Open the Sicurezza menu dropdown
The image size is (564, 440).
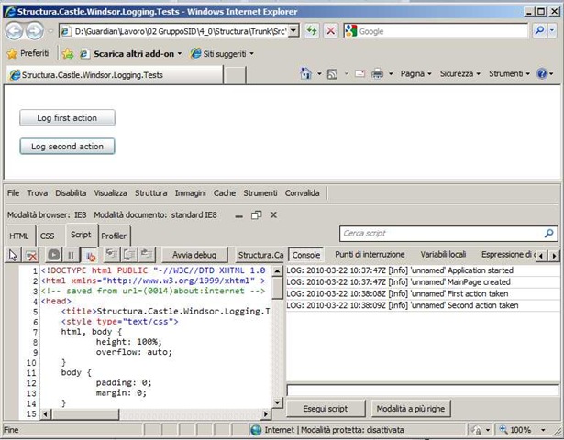pos(460,73)
